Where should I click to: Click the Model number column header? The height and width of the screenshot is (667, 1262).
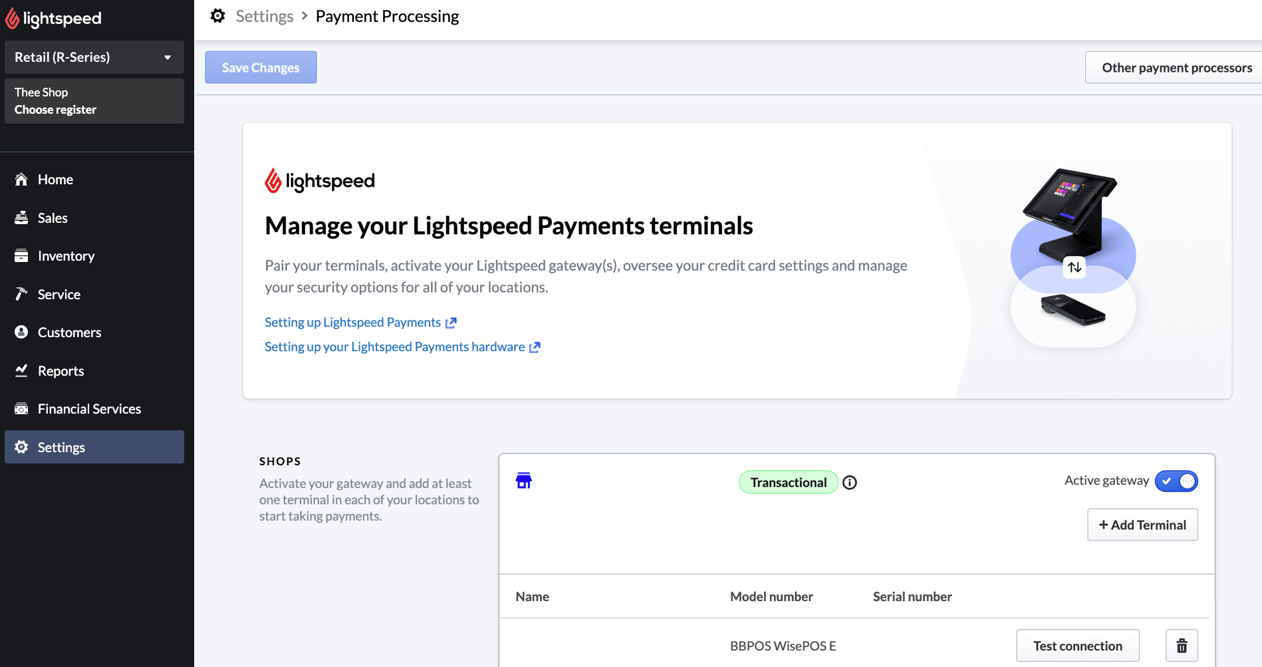click(x=771, y=597)
